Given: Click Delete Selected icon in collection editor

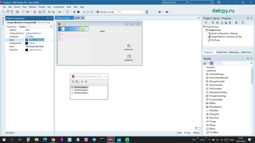Looking at the screenshot, I should (77, 81).
